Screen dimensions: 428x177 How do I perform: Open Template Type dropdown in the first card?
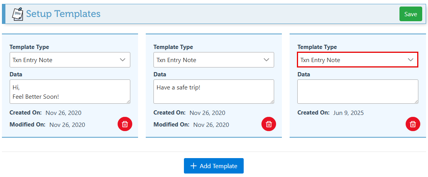pos(70,60)
